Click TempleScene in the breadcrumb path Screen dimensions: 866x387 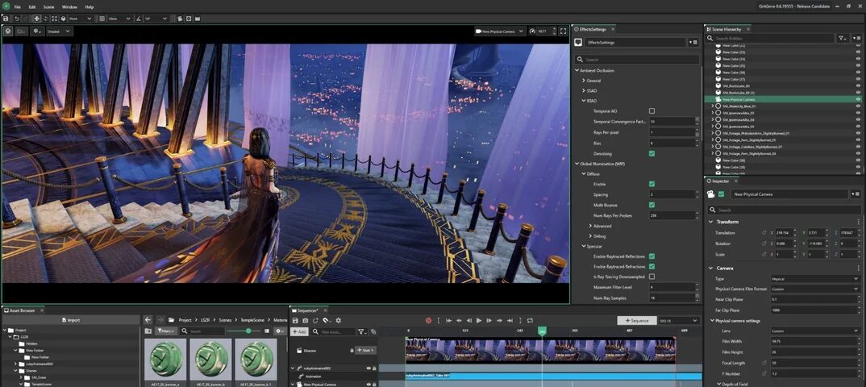252,320
